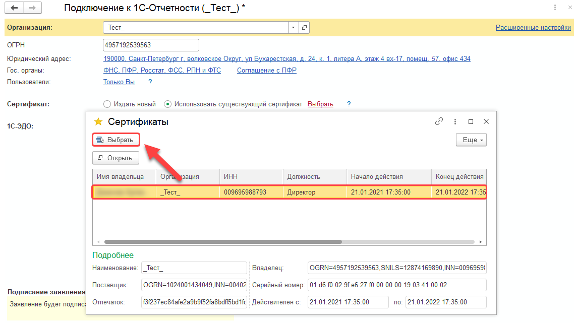
Task: Click Открыть button in dialog
Action: pos(116,158)
